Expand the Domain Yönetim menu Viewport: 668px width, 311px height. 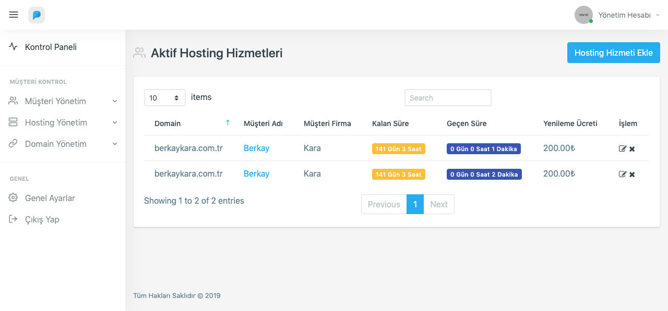[63, 144]
